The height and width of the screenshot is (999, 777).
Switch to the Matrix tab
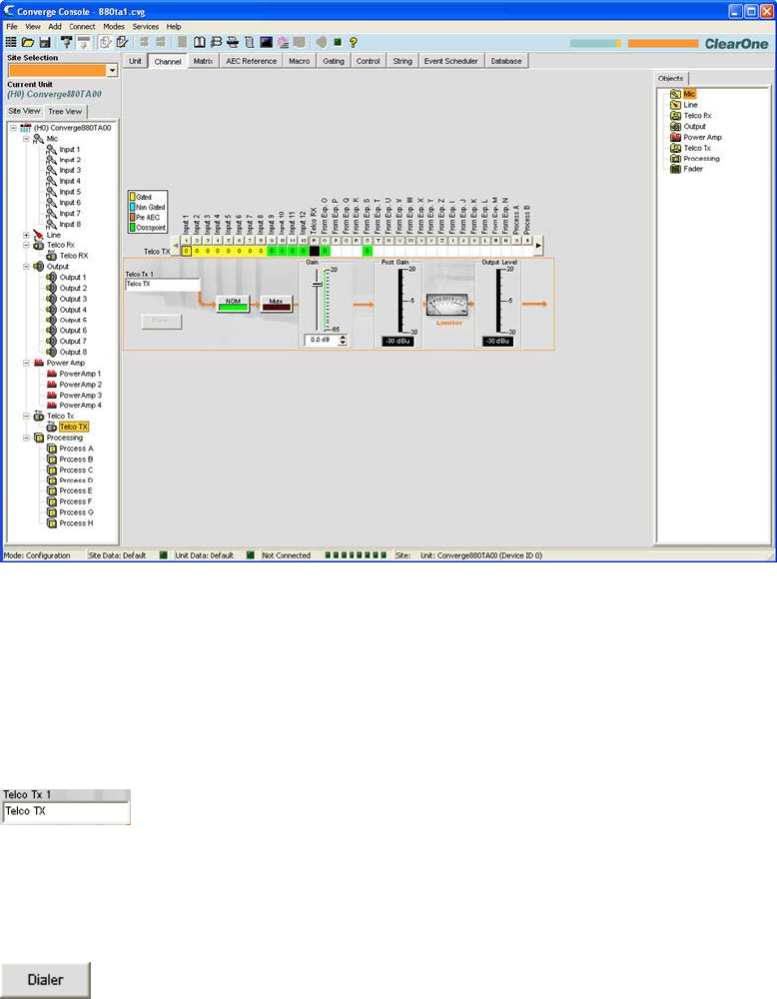pos(203,61)
